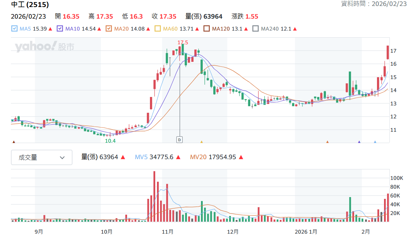Uncheck the MA5 moving average checkbox
The height and width of the screenshot is (241, 409).
(x=14, y=28)
